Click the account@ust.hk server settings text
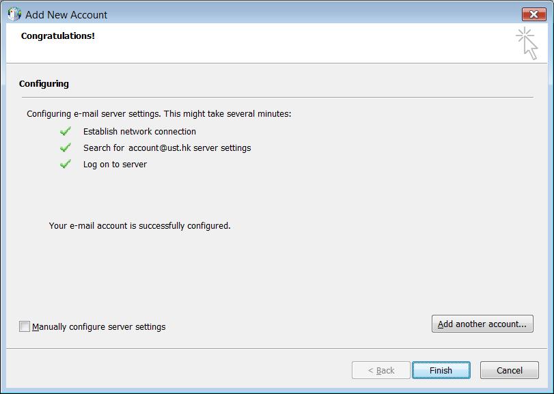This screenshot has width=554, height=394. pyautogui.click(x=189, y=148)
